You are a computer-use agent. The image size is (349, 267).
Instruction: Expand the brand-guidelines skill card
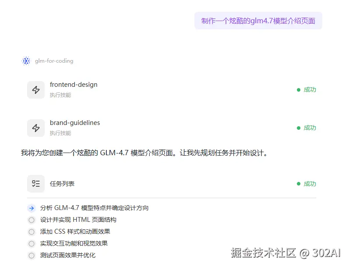click(x=172, y=128)
